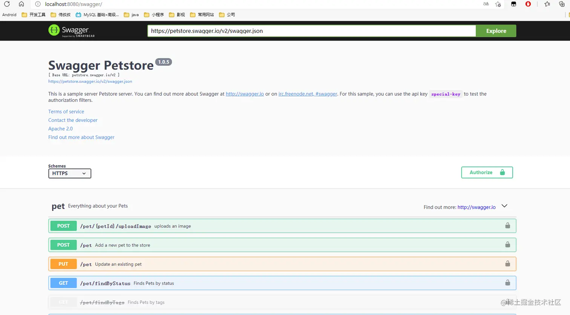Open the 公司 bookmarks folder

point(227,15)
